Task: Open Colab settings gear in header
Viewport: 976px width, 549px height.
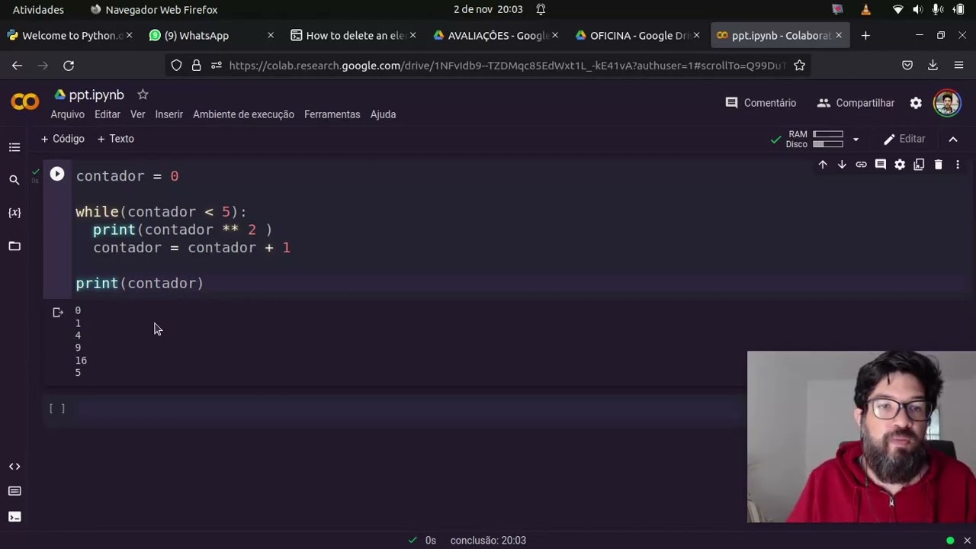Action: (916, 103)
